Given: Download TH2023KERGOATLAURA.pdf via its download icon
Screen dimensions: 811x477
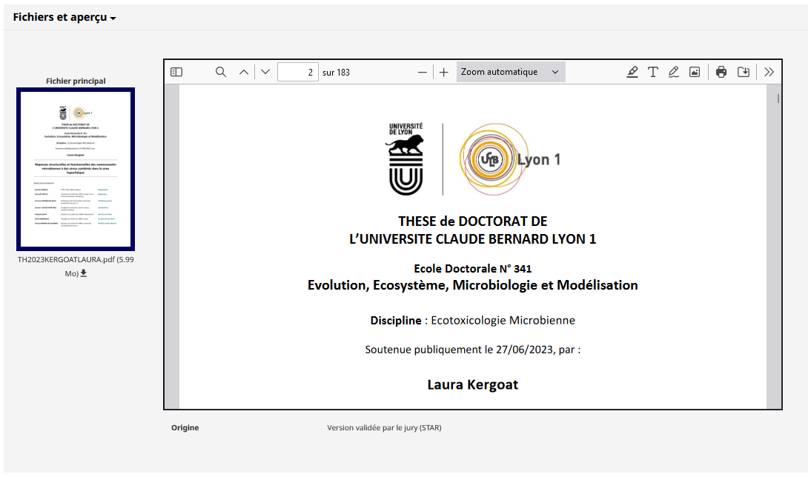Looking at the screenshot, I should click(x=83, y=273).
